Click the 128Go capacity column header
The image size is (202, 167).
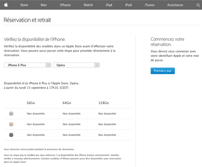point(103,103)
